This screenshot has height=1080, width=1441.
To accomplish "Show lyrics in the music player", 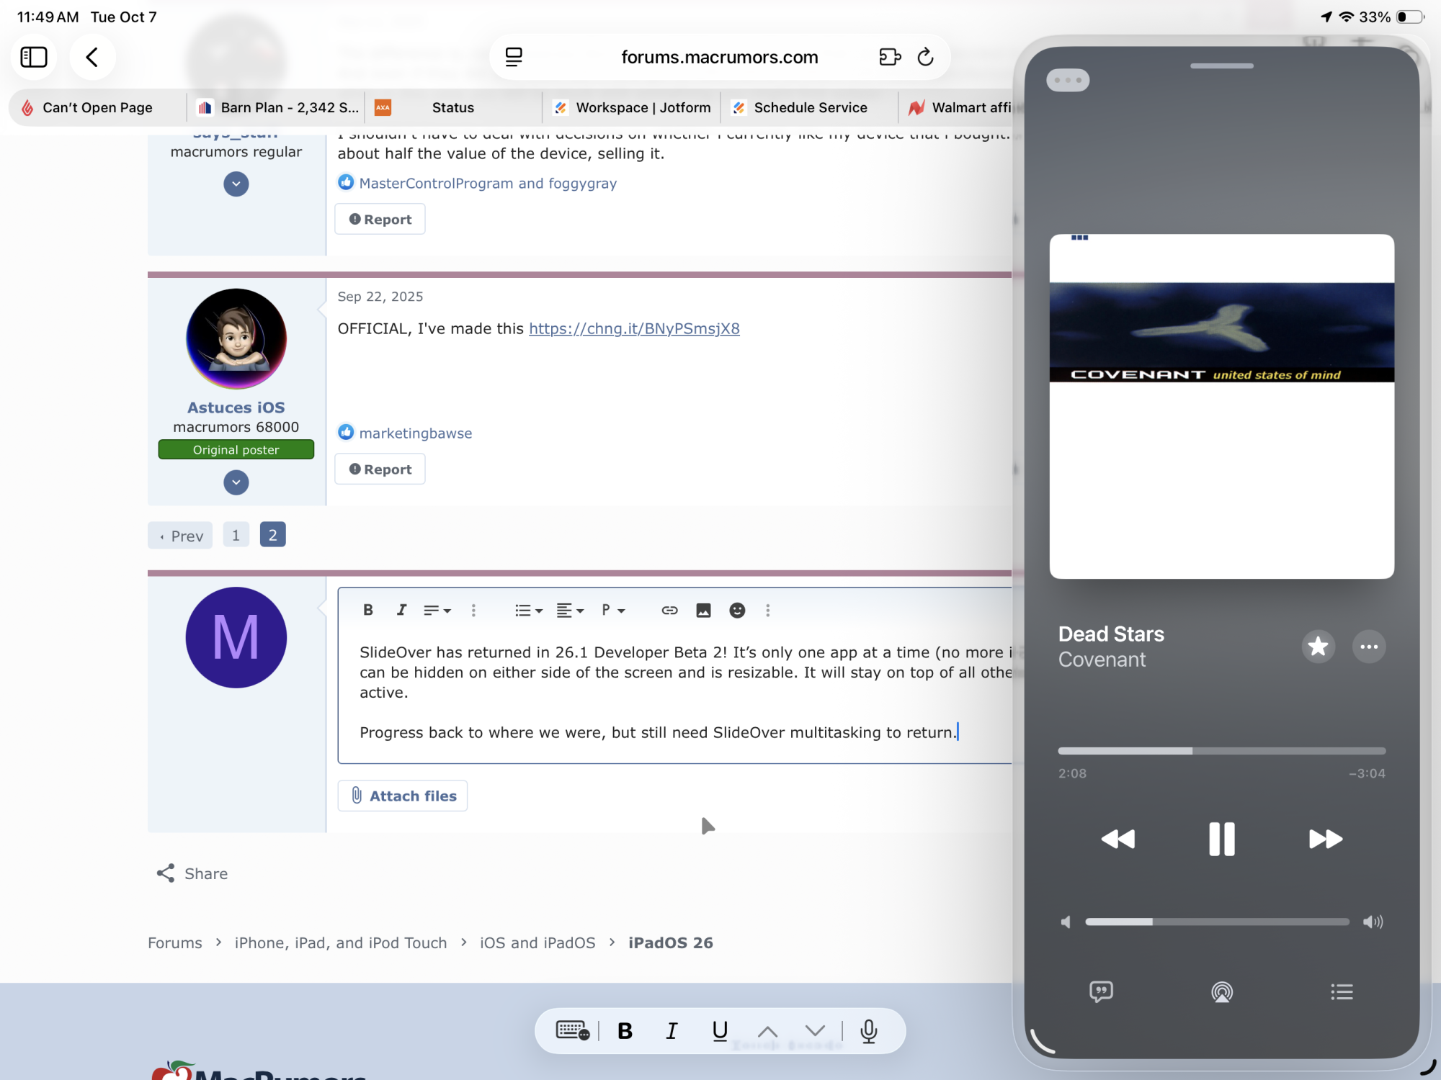I will [1101, 992].
